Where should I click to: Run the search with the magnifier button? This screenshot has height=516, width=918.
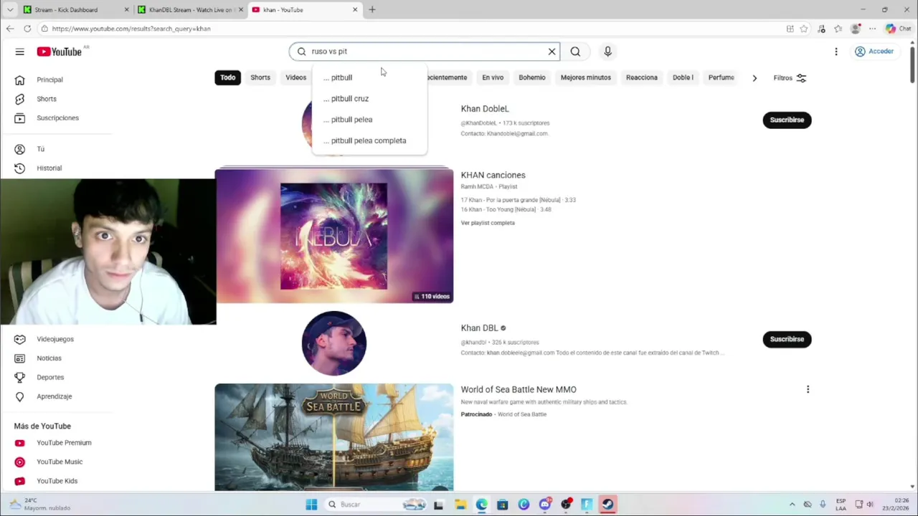575,52
